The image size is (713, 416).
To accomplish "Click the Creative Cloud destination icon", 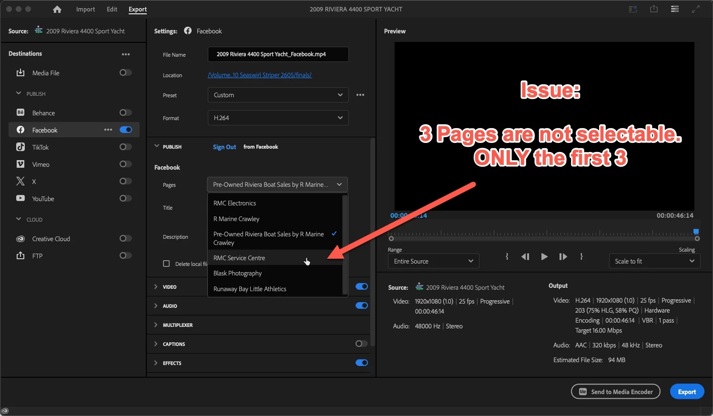I will 20,239.
